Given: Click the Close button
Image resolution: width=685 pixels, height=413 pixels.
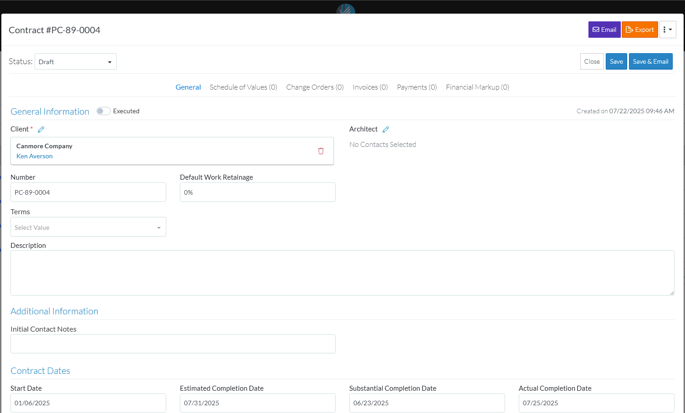Looking at the screenshot, I should 592,61.
